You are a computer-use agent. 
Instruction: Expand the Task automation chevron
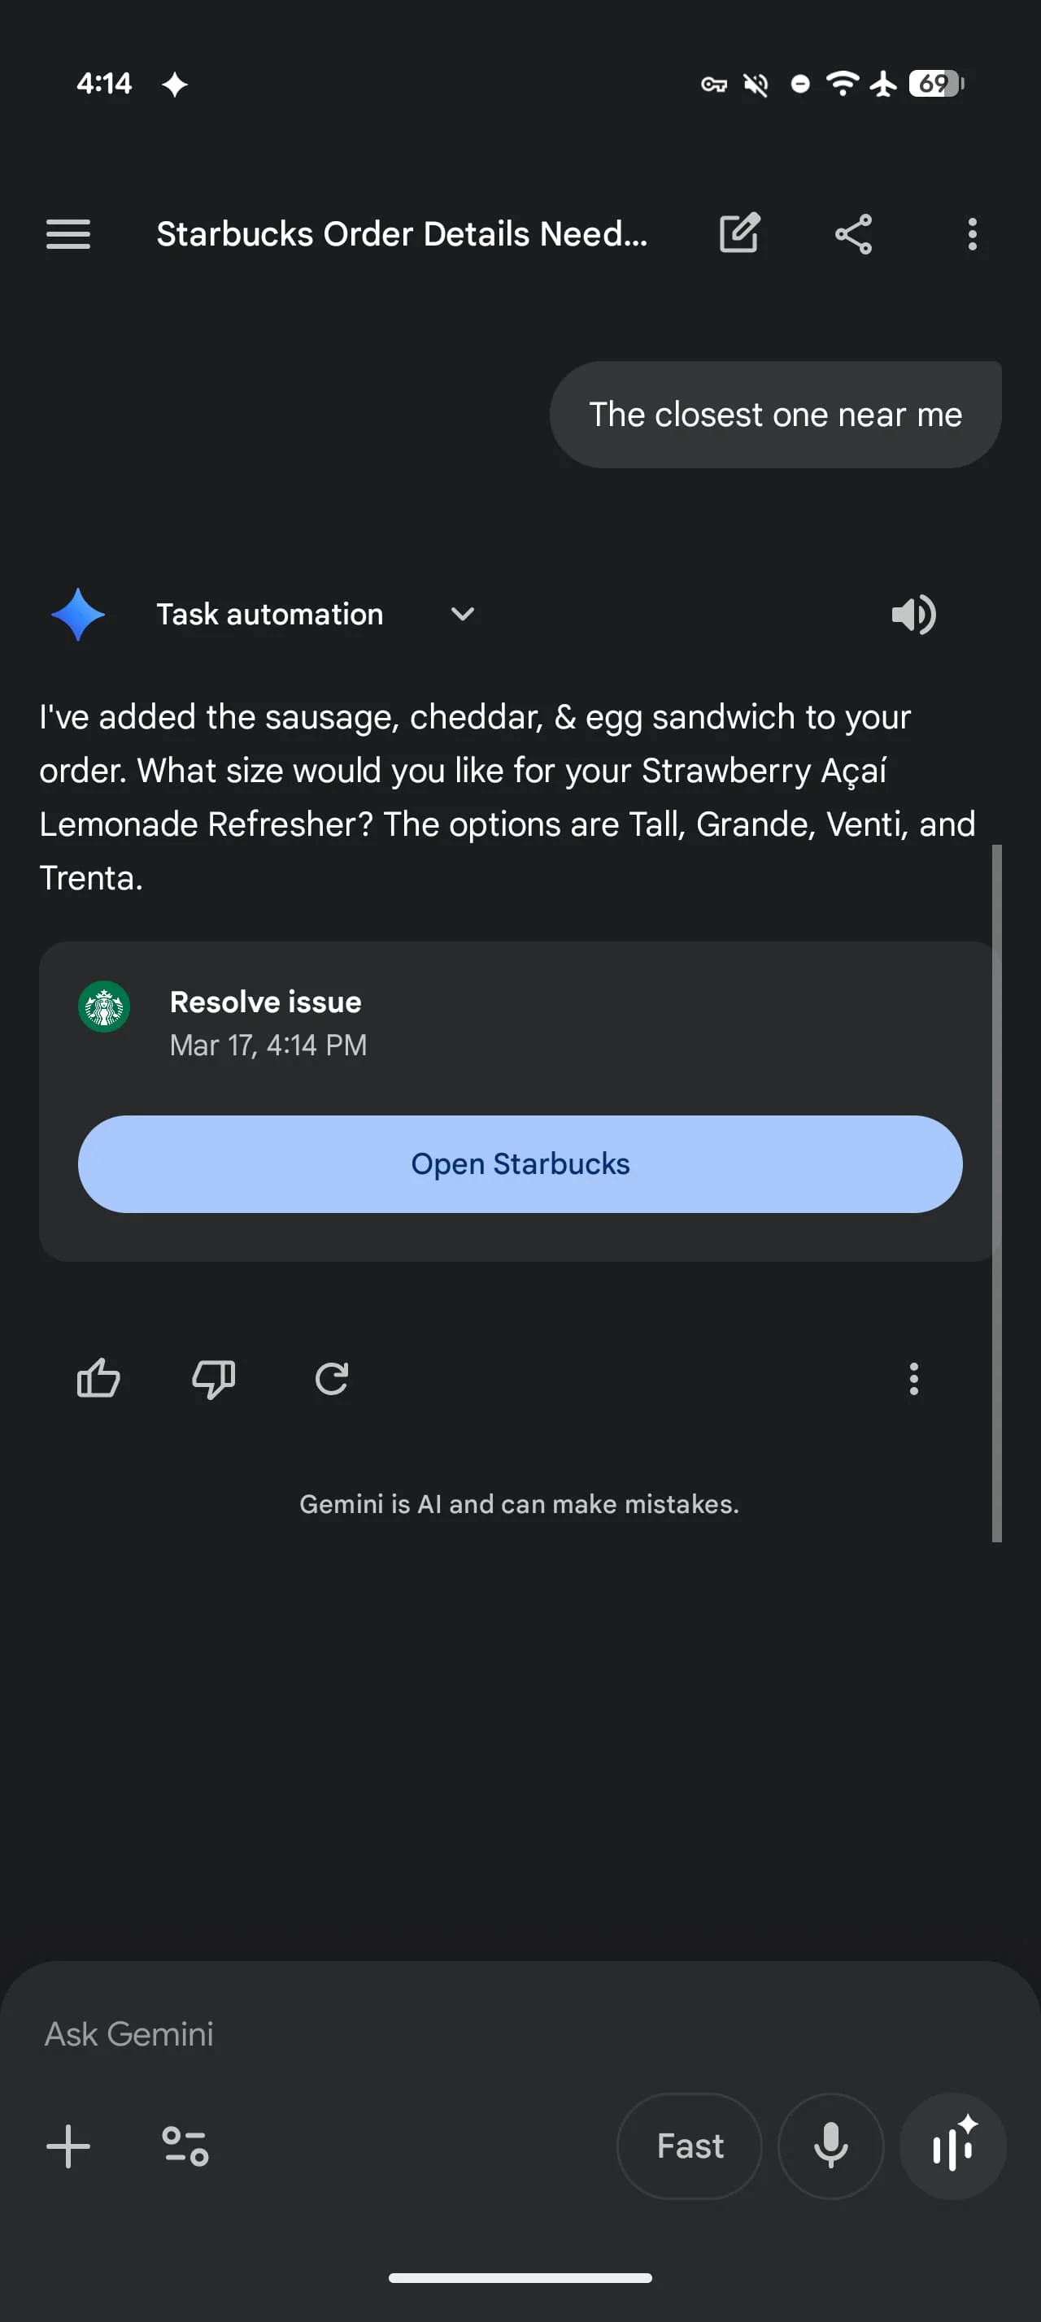(x=463, y=615)
